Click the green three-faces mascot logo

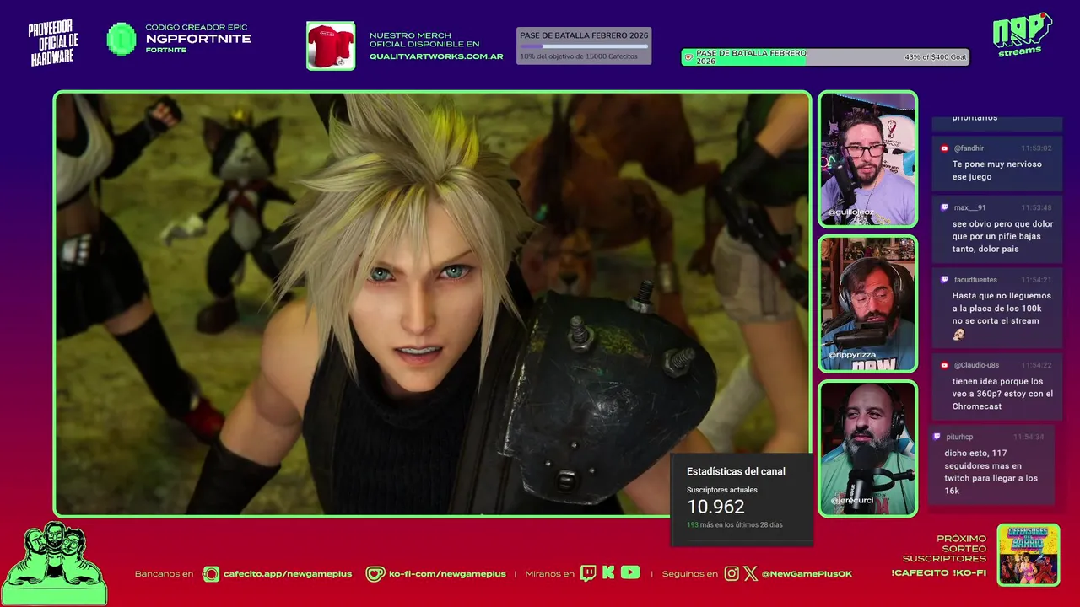point(53,563)
